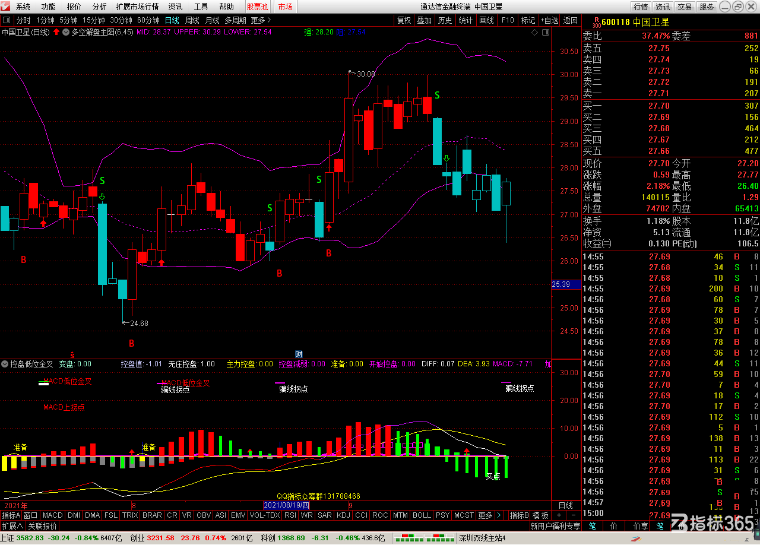Select the 多周期 view

point(236,20)
